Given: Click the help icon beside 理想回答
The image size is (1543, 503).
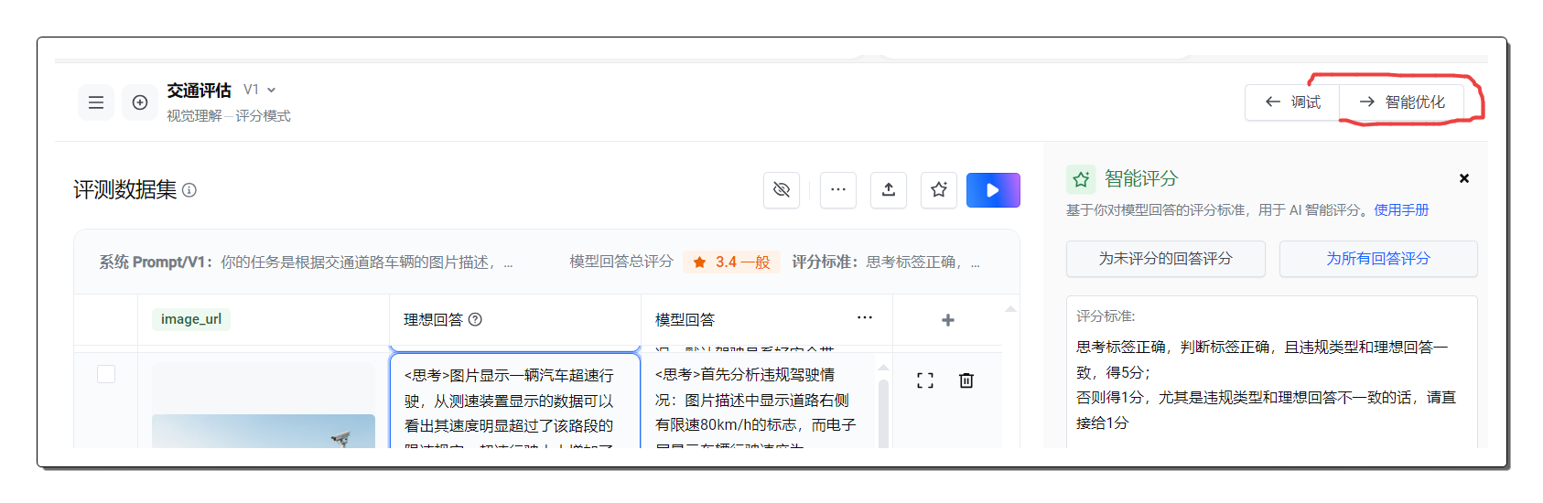Looking at the screenshot, I should (x=475, y=319).
